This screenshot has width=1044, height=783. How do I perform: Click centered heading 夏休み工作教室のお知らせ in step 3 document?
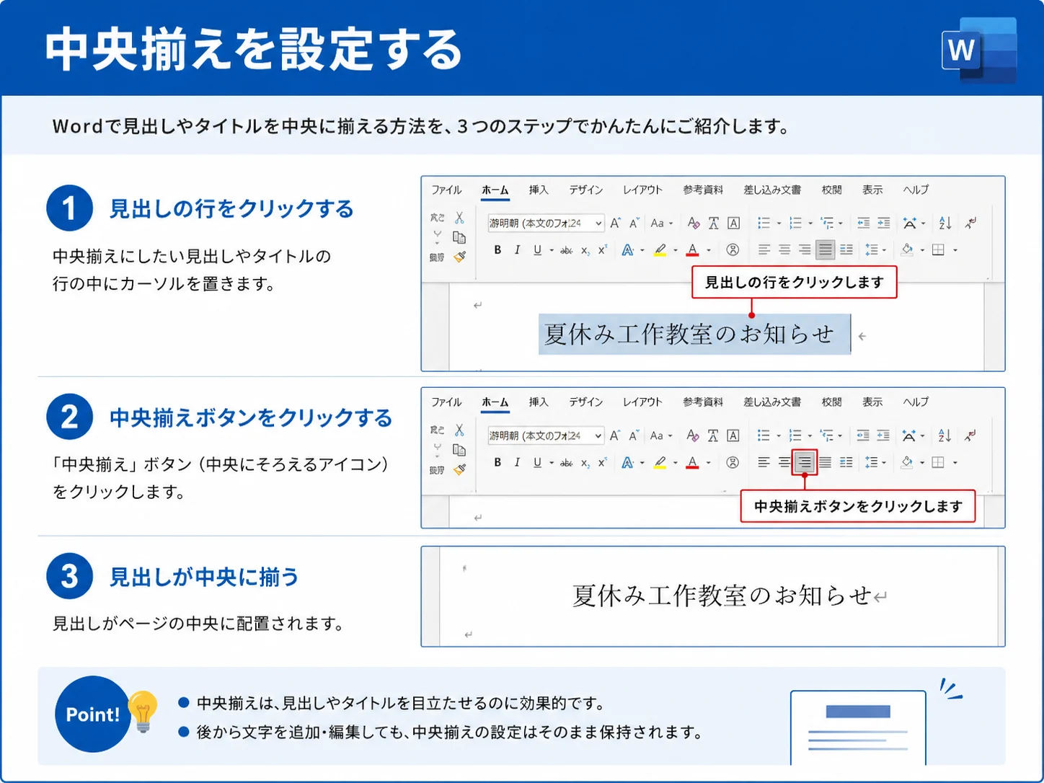(x=722, y=596)
